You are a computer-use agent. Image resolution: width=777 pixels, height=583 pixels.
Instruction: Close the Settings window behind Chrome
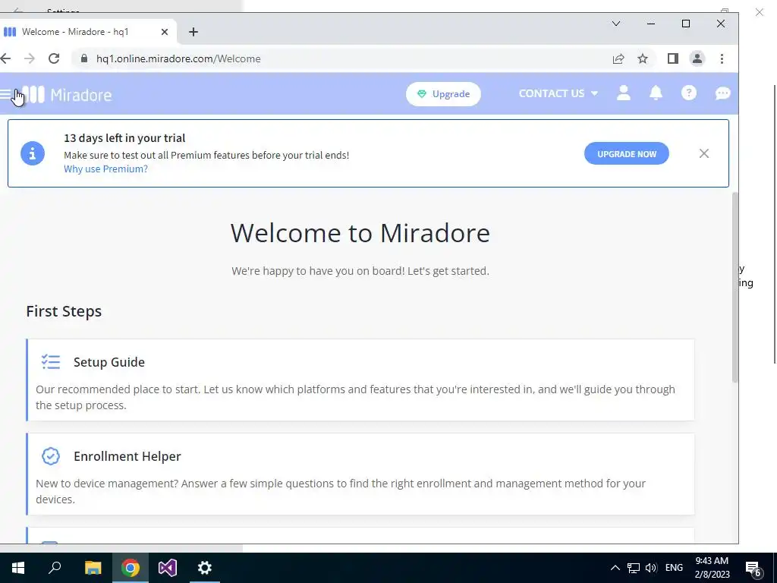759,12
